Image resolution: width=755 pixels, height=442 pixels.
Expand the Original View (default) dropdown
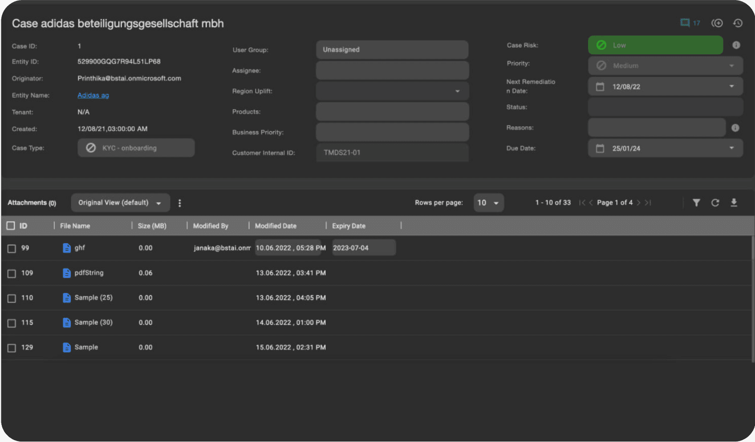(120, 203)
